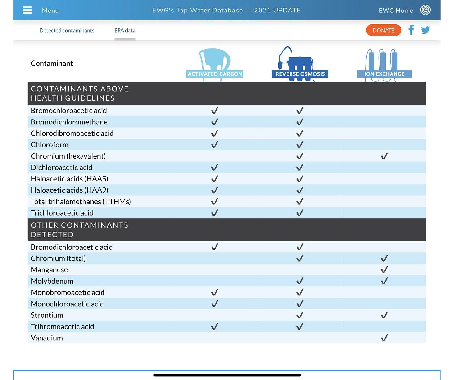
Task: Click Tribromoacetic acid activated carbon checkmark
Action: point(214,326)
